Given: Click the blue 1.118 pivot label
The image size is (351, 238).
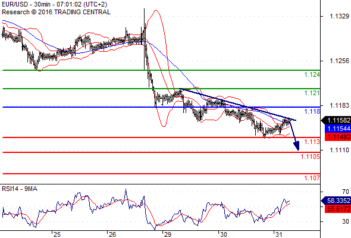Looking at the screenshot, I should [312, 111].
